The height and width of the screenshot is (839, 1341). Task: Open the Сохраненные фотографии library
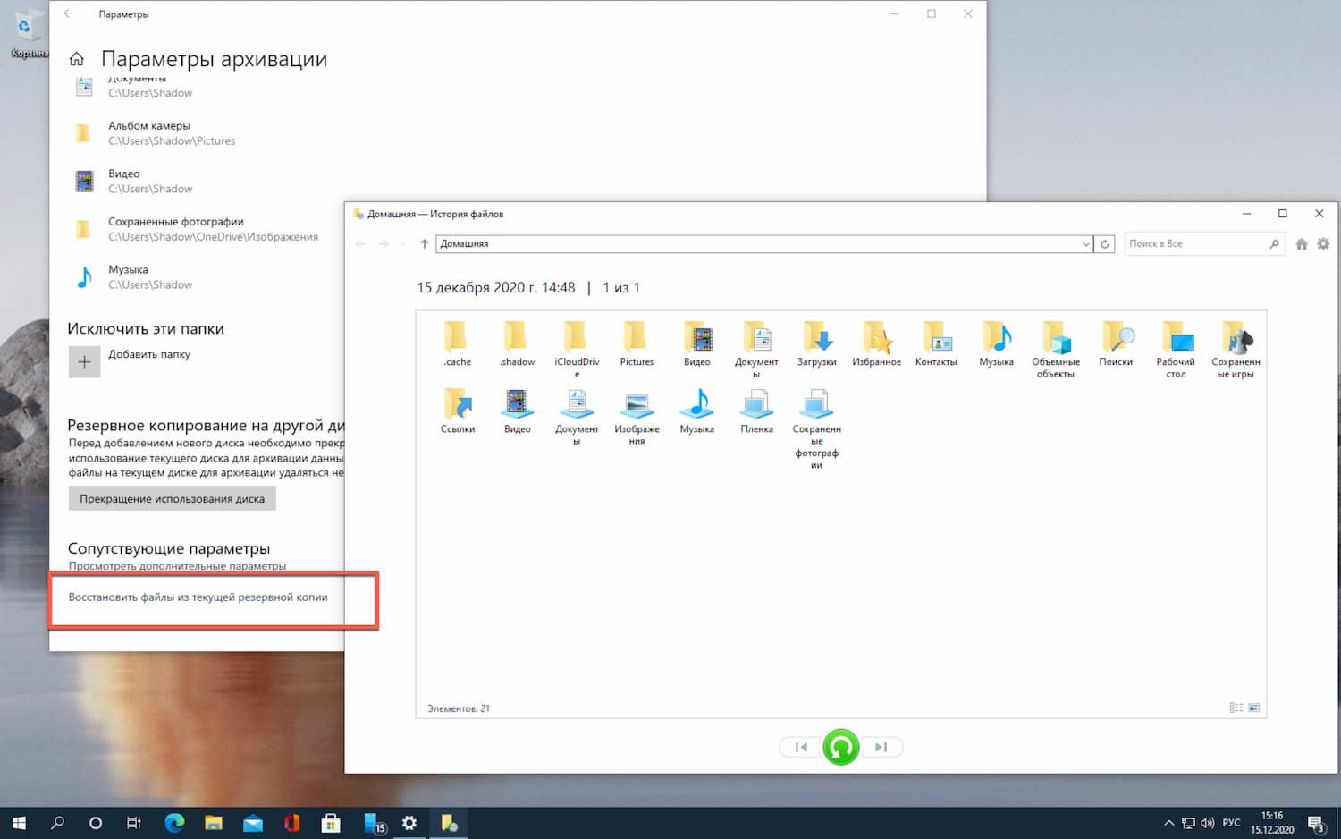[x=816, y=428]
